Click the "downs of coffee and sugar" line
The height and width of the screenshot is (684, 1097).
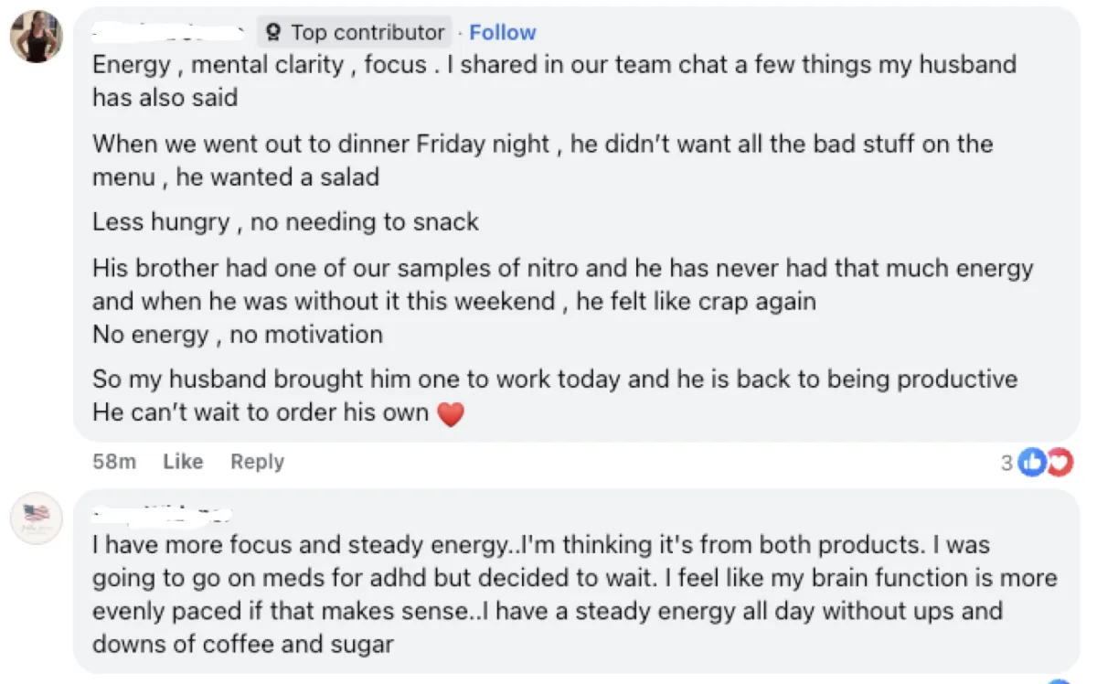pos(242,644)
